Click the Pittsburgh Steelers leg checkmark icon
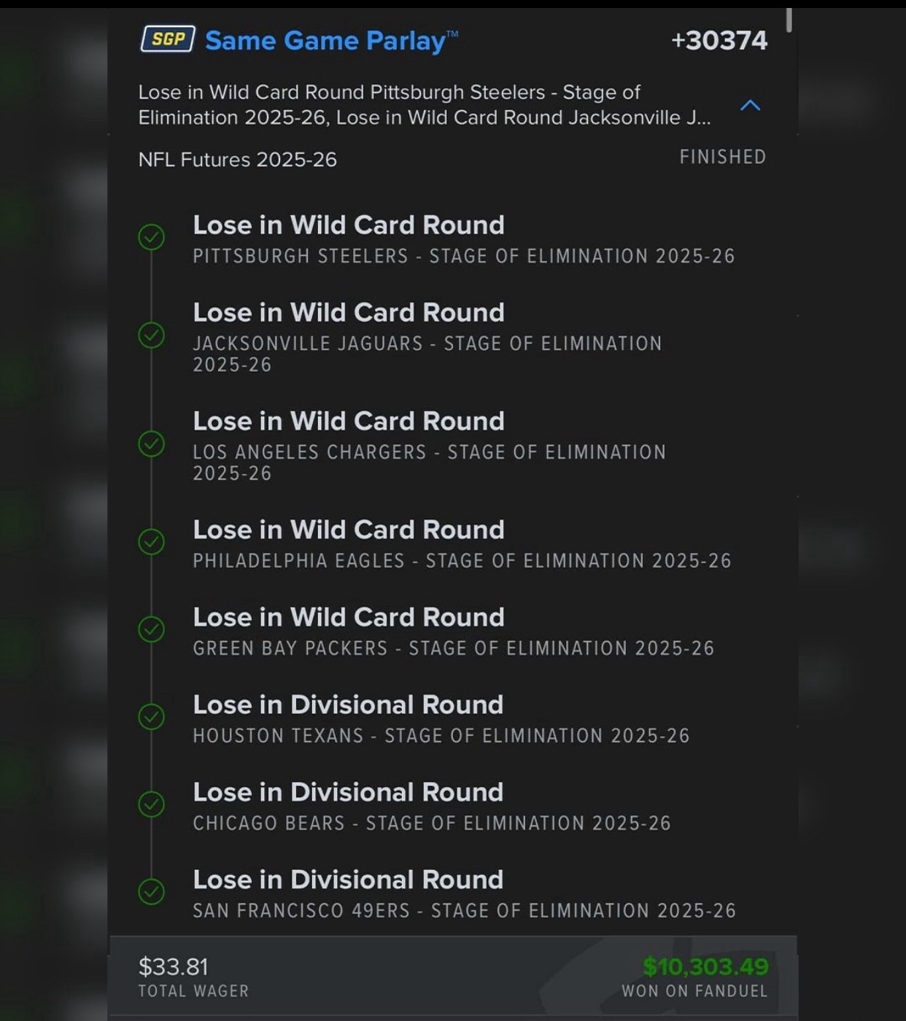The image size is (906, 1021). coord(152,237)
